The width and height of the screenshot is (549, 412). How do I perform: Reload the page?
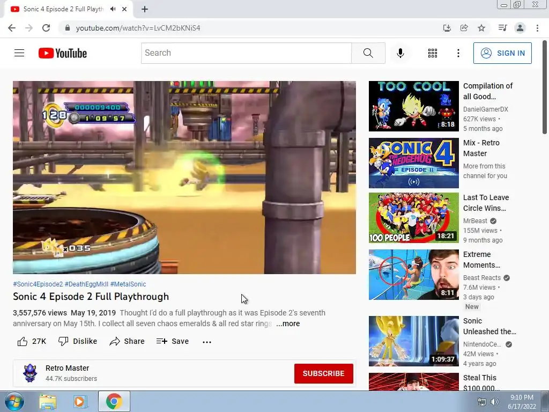(x=46, y=28)
